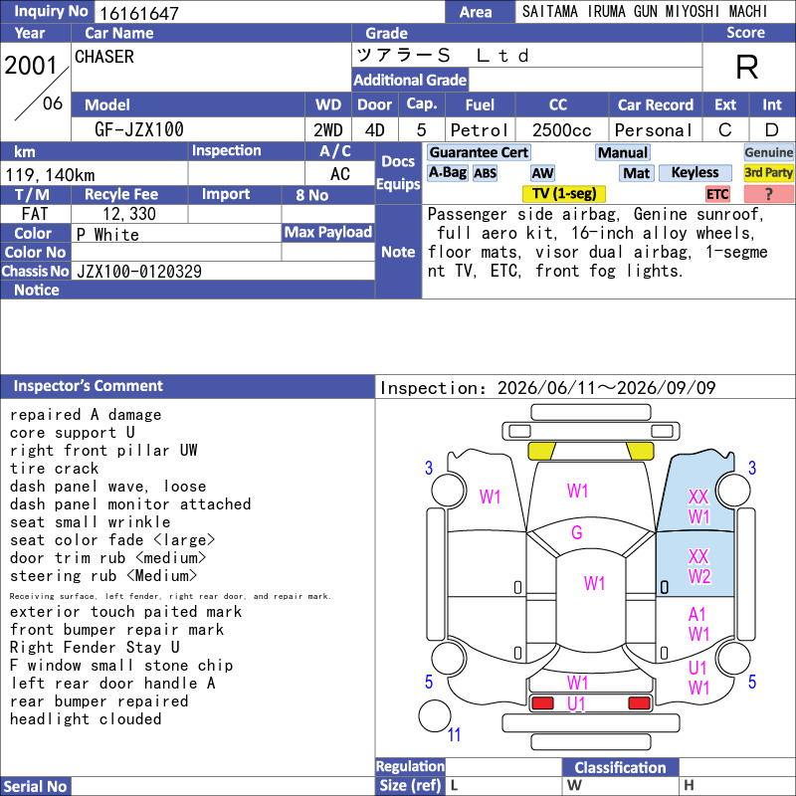This screenshot has height=796, width=796.
Task: Select the yellow TV (1-seg) badge
Action: click(563, 193)
